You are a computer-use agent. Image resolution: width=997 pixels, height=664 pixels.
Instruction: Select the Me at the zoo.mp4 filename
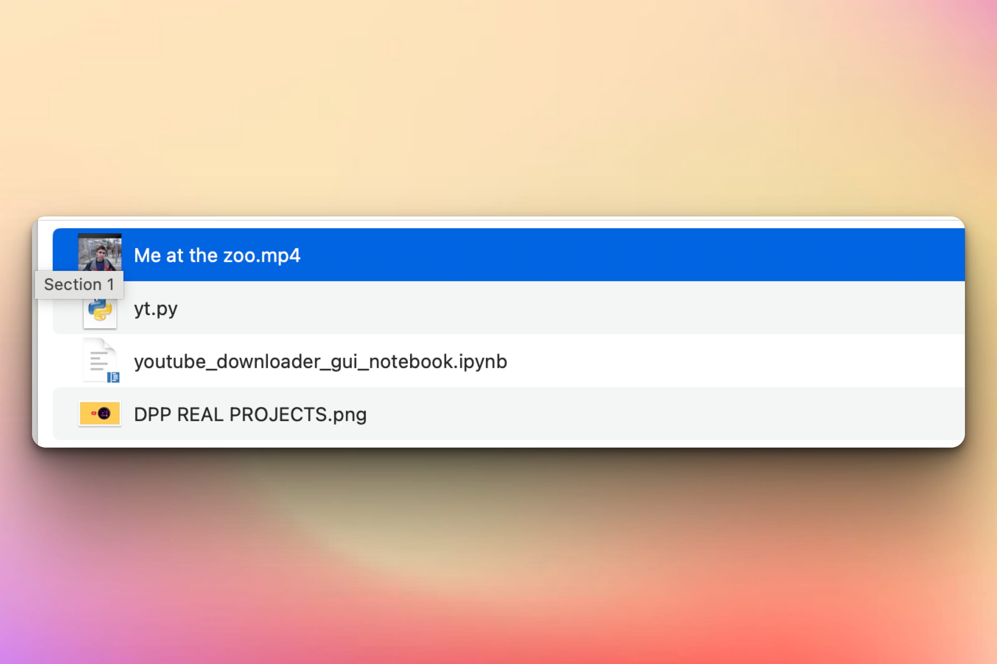217,255
